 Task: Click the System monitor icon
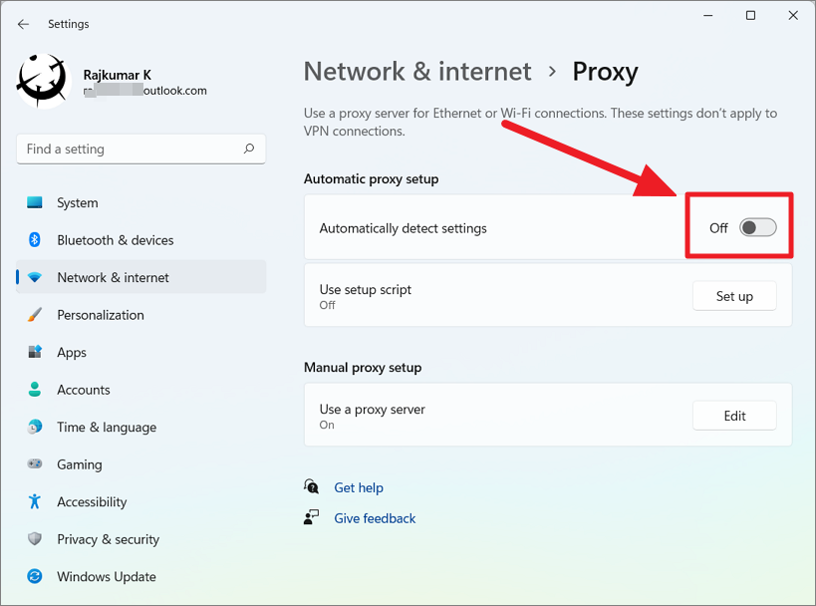(34, 202)
